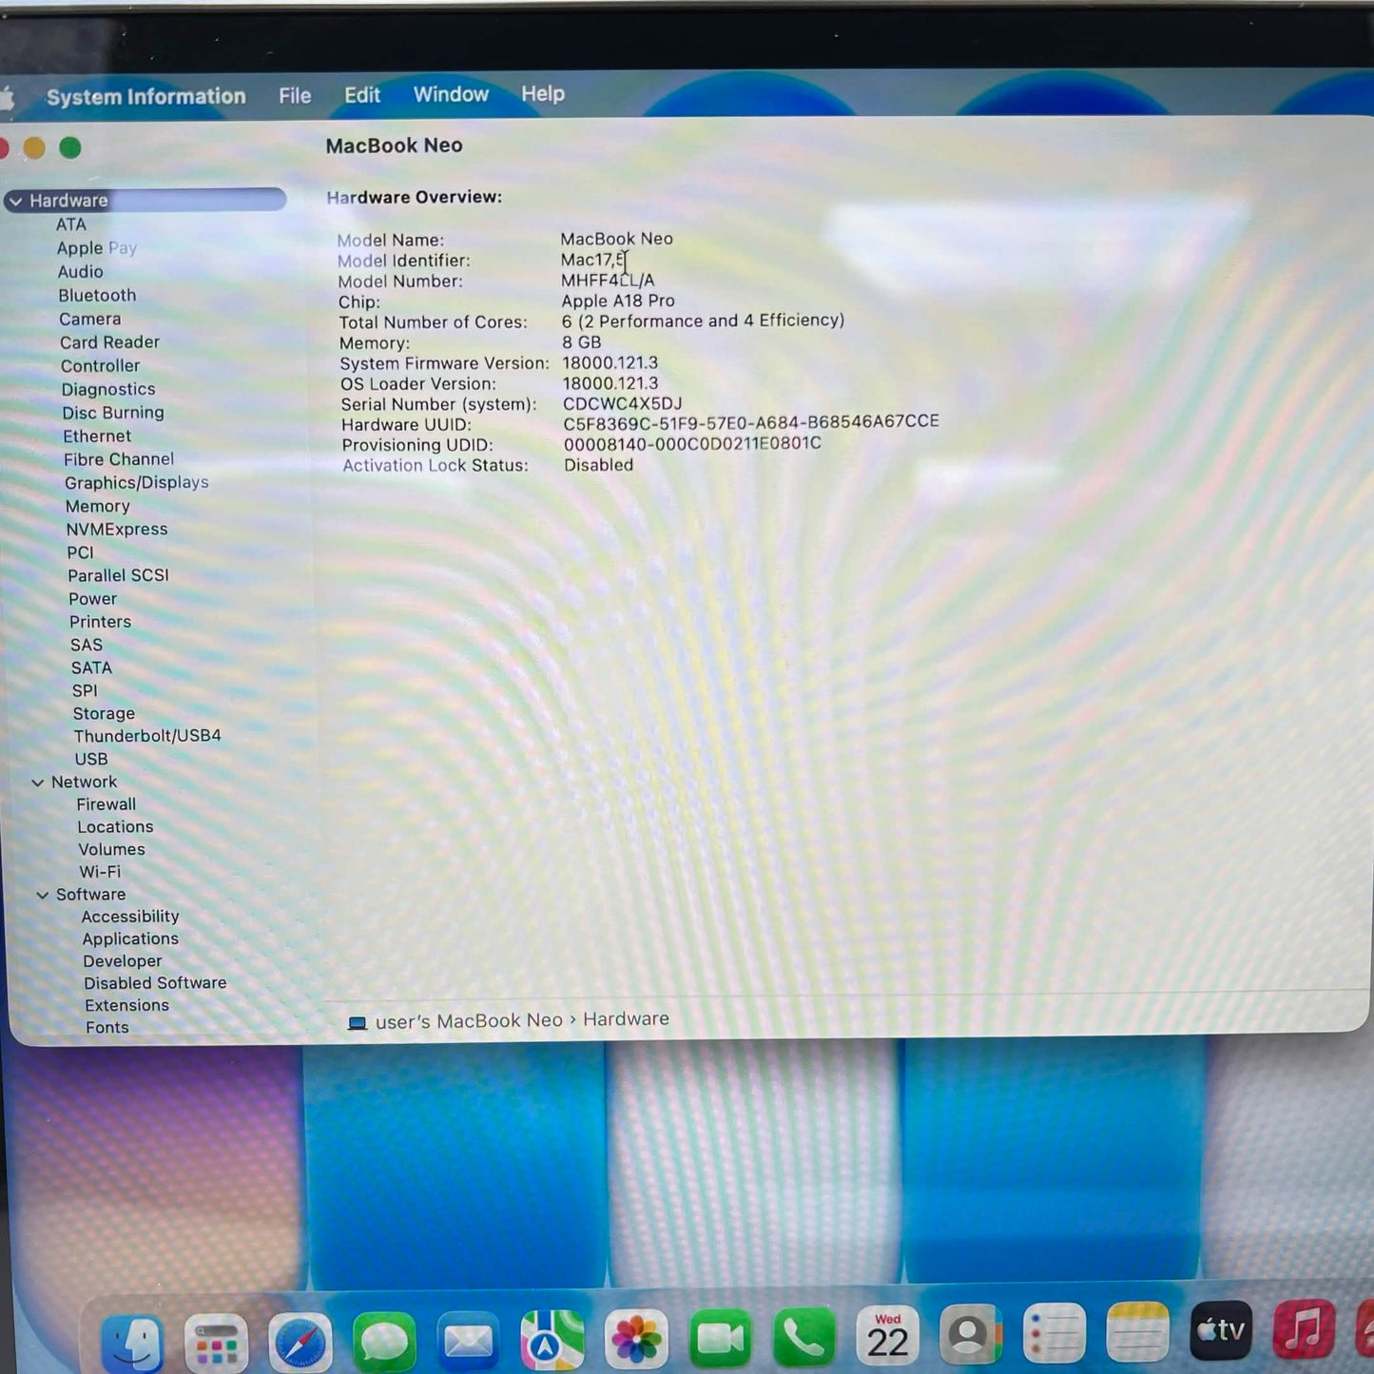Select Disabled Software in the sidebar
This screenshot has height=1374, width=1374.
155,983
